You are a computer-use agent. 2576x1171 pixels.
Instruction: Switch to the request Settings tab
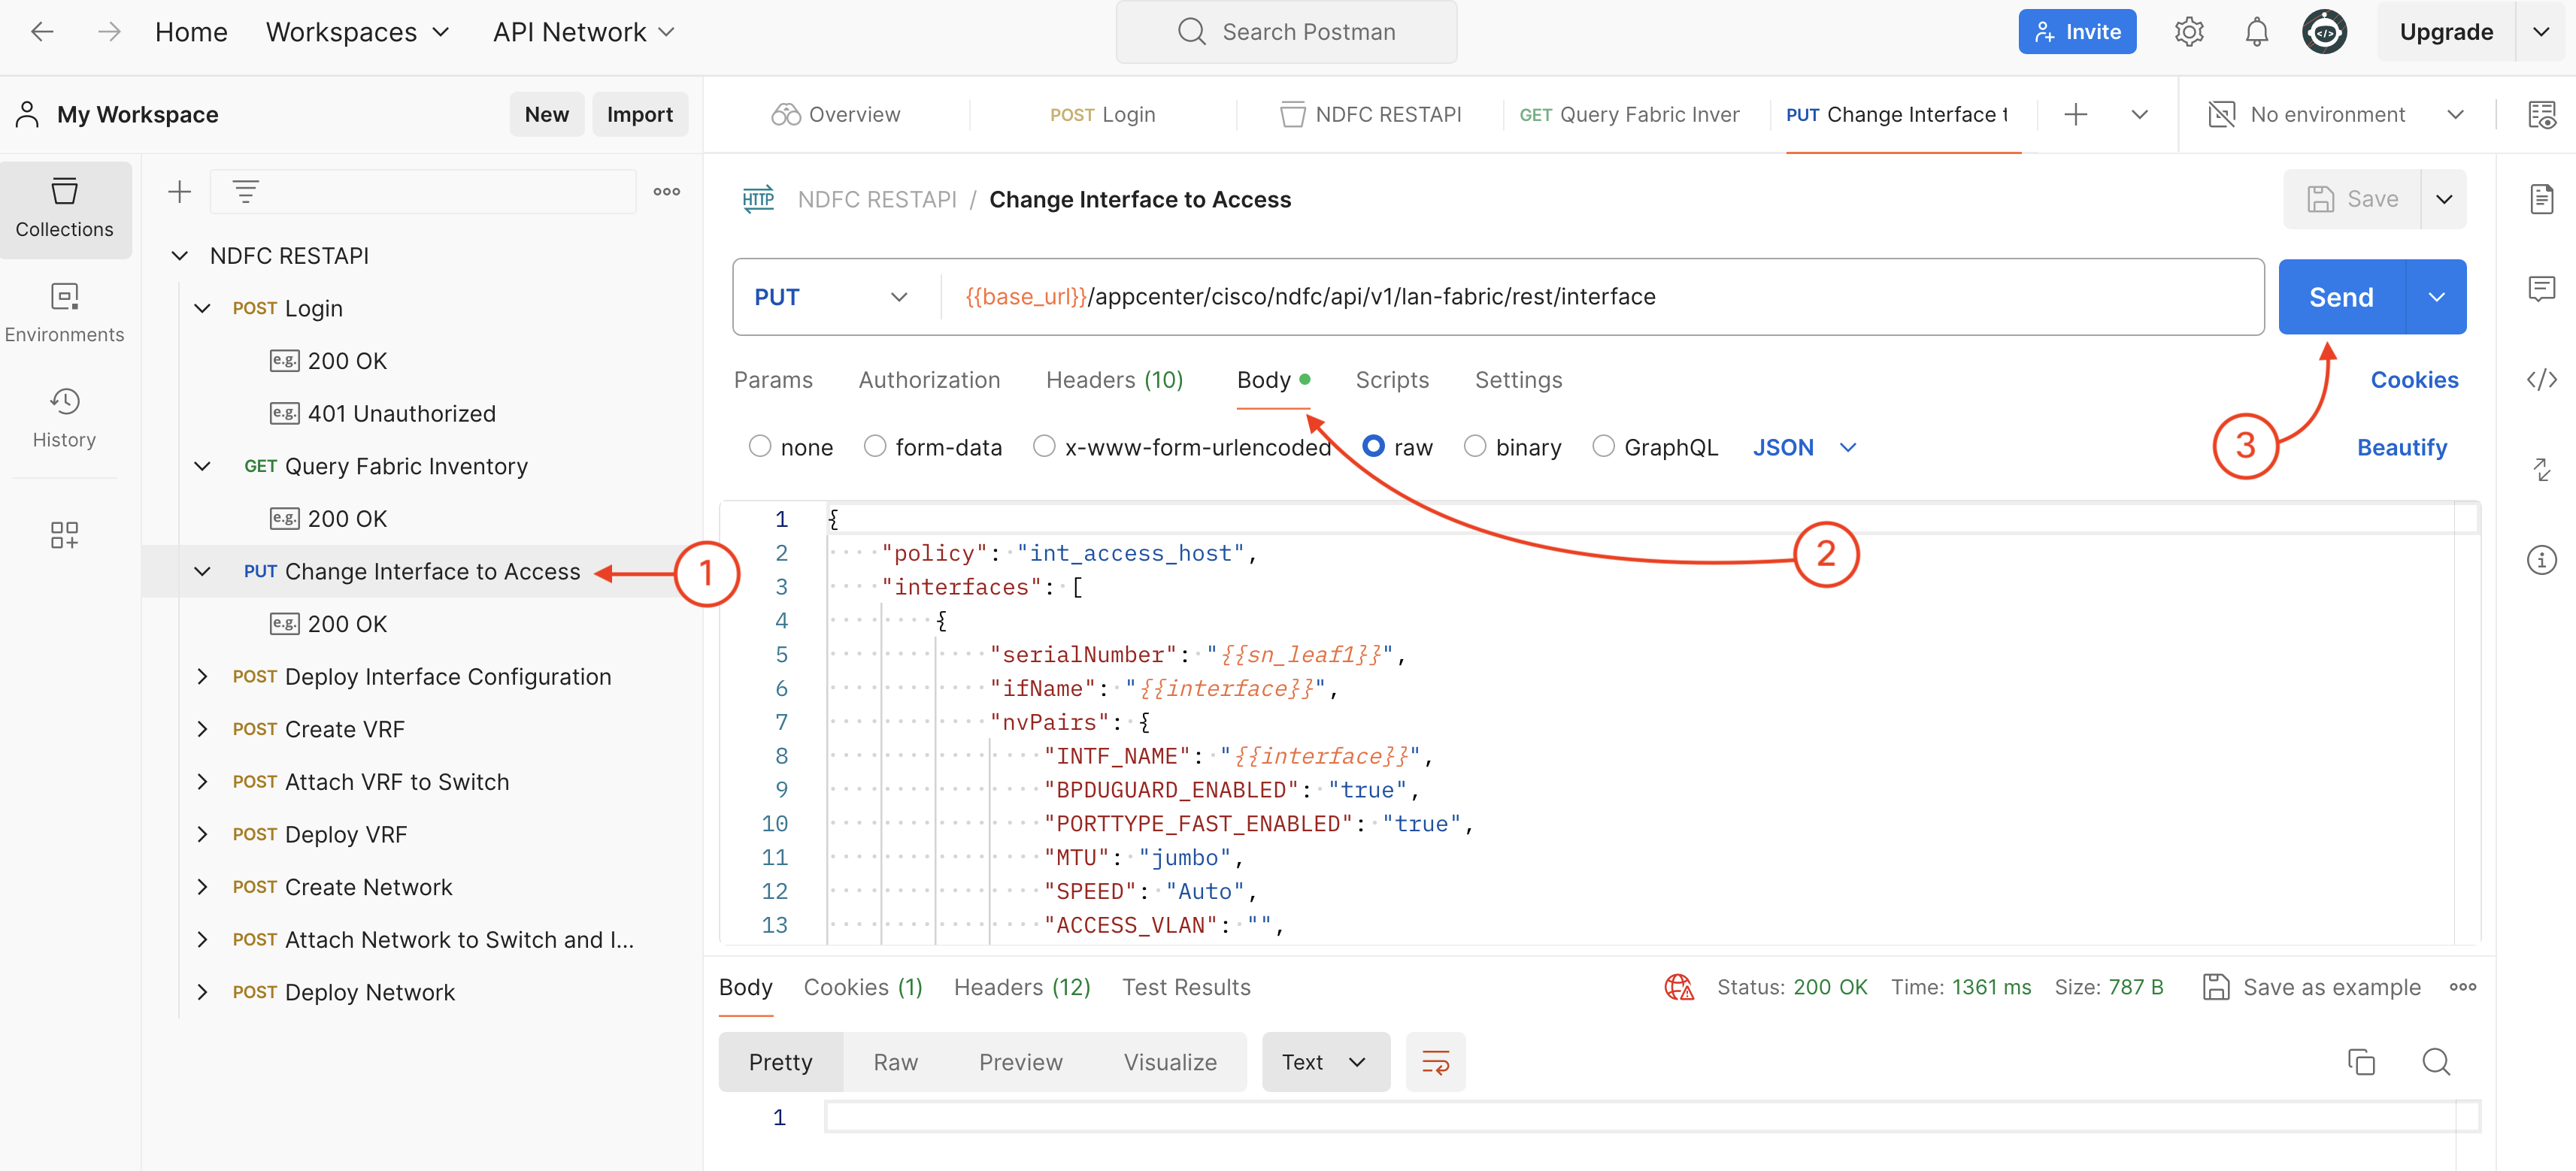pos(1518,380)
